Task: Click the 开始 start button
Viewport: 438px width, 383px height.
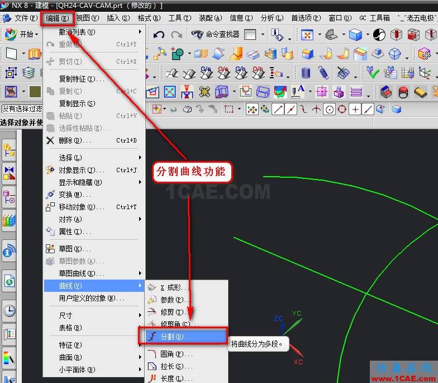Action: click(x=22, y=35)
